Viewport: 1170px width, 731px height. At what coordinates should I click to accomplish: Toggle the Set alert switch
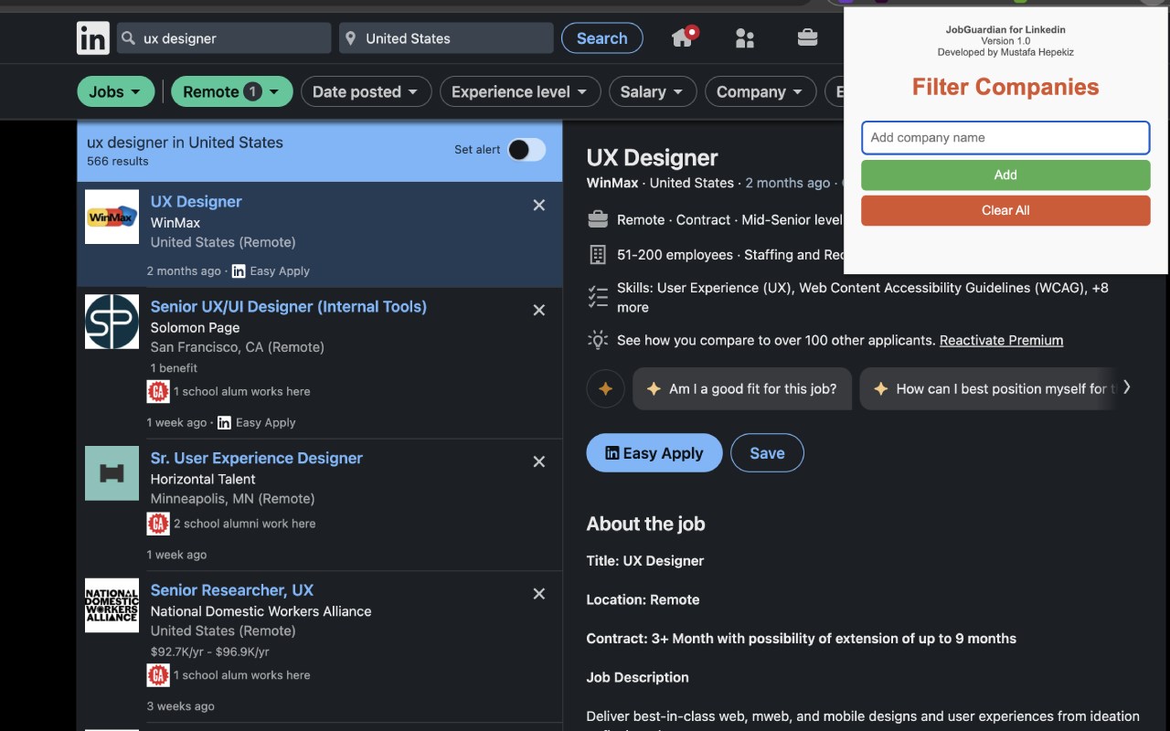click(527, 150)
